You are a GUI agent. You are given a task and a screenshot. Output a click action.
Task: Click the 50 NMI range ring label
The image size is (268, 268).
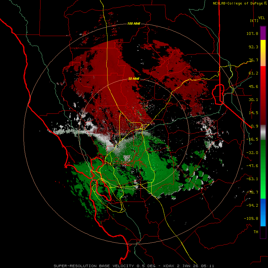point(134,79)
